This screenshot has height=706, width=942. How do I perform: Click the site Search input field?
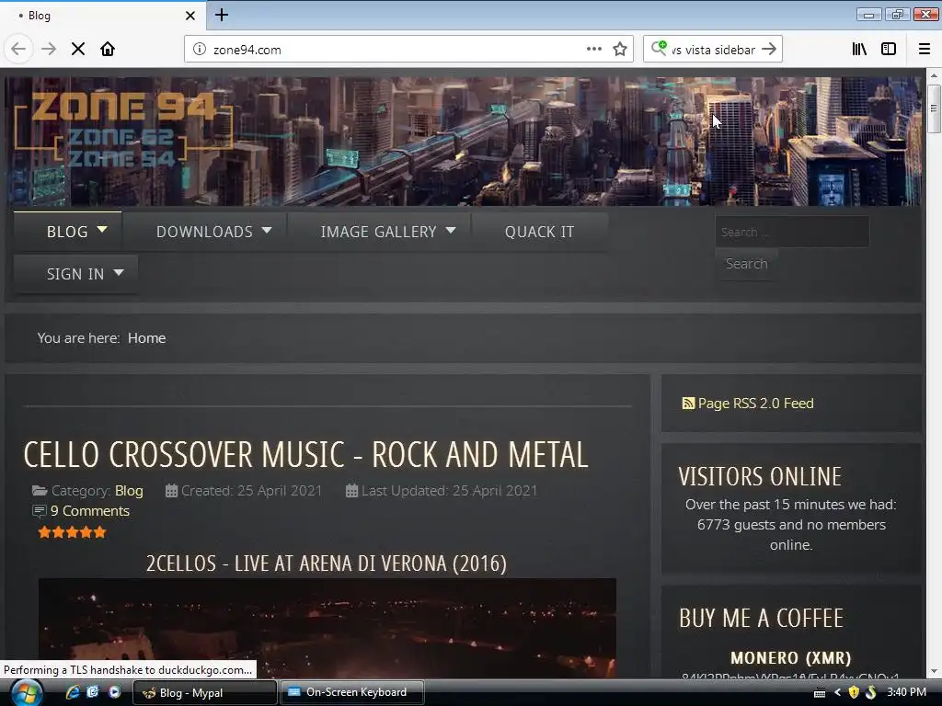point(792,232)
